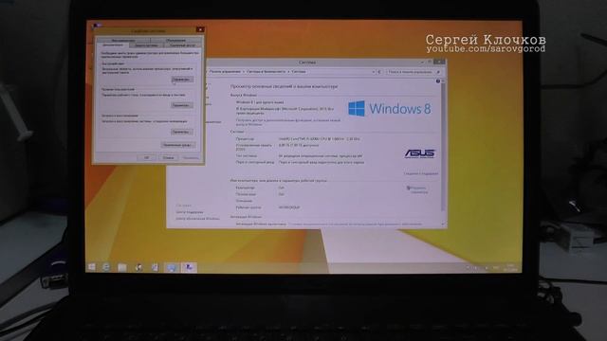
Task: Open Быстродействие Параметры button
Action: pyautogui.click(x=182, y=80)
